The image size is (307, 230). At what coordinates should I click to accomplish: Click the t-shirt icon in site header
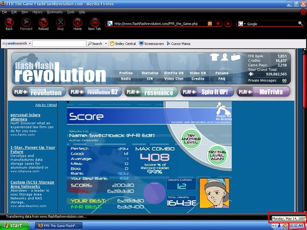(x=214, y=57)
